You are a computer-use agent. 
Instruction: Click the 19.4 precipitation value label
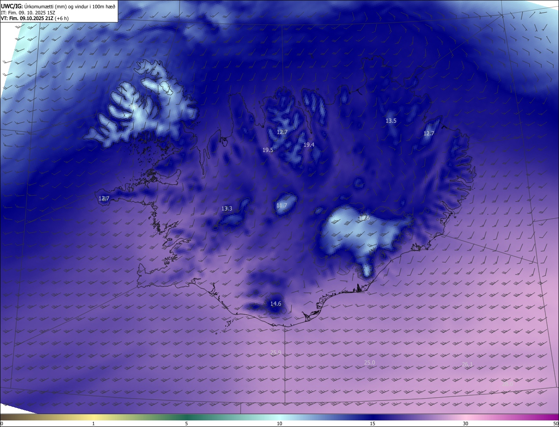(309, 145)
